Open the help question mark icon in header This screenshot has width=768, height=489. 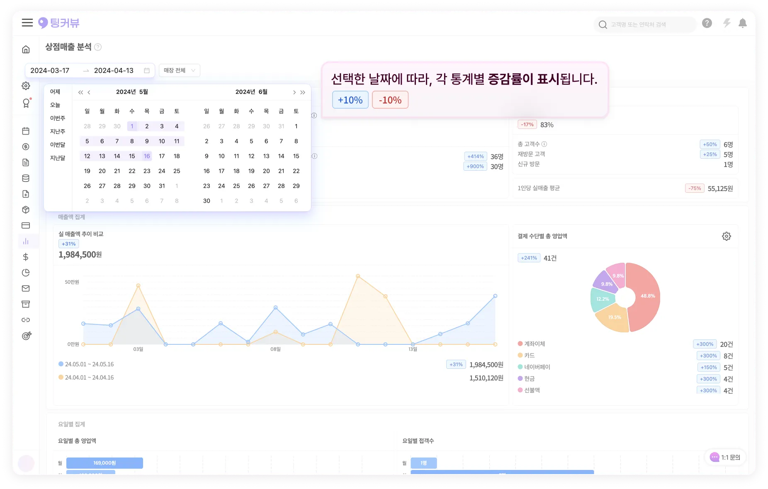pyautogui.click(x=707, y=23)
